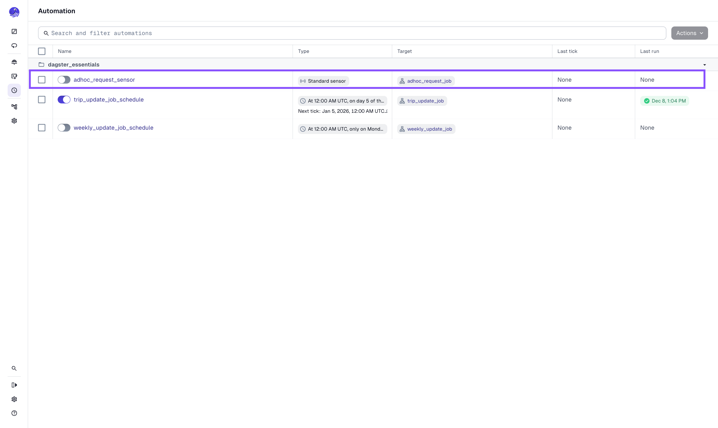Open the Assets catalog from the sidebar
718x428 pixels.
coord(14,31)
